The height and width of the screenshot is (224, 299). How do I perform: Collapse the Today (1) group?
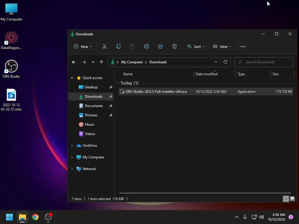pos(118,83)
